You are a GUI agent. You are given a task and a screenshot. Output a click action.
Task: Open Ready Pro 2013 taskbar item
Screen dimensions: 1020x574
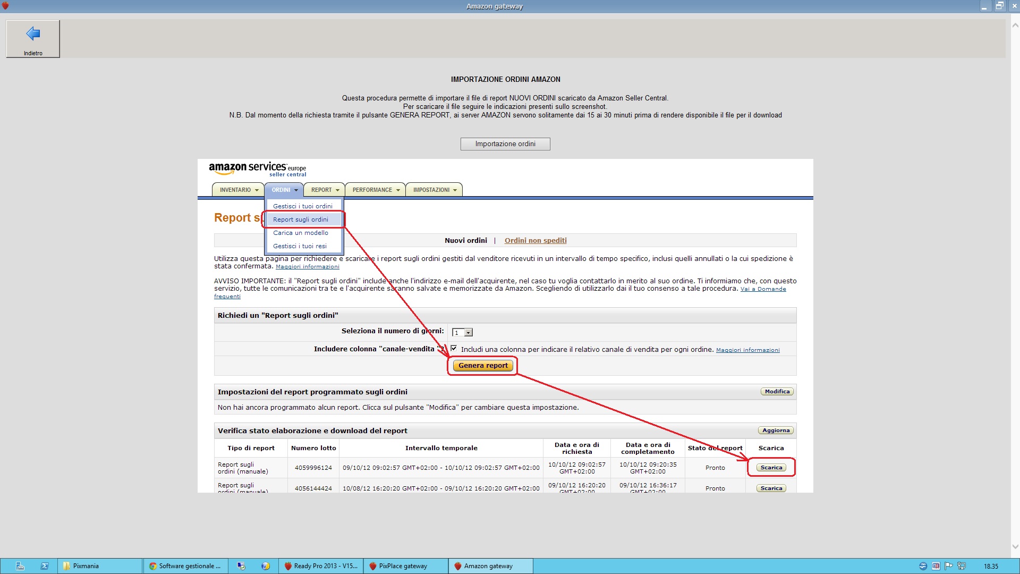click(321, 566)
